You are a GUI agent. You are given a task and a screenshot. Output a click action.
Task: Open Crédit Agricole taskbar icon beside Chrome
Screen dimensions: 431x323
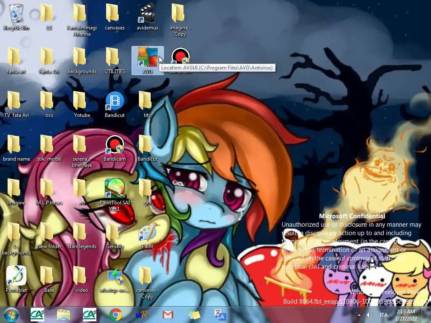(x=90, y=315)
